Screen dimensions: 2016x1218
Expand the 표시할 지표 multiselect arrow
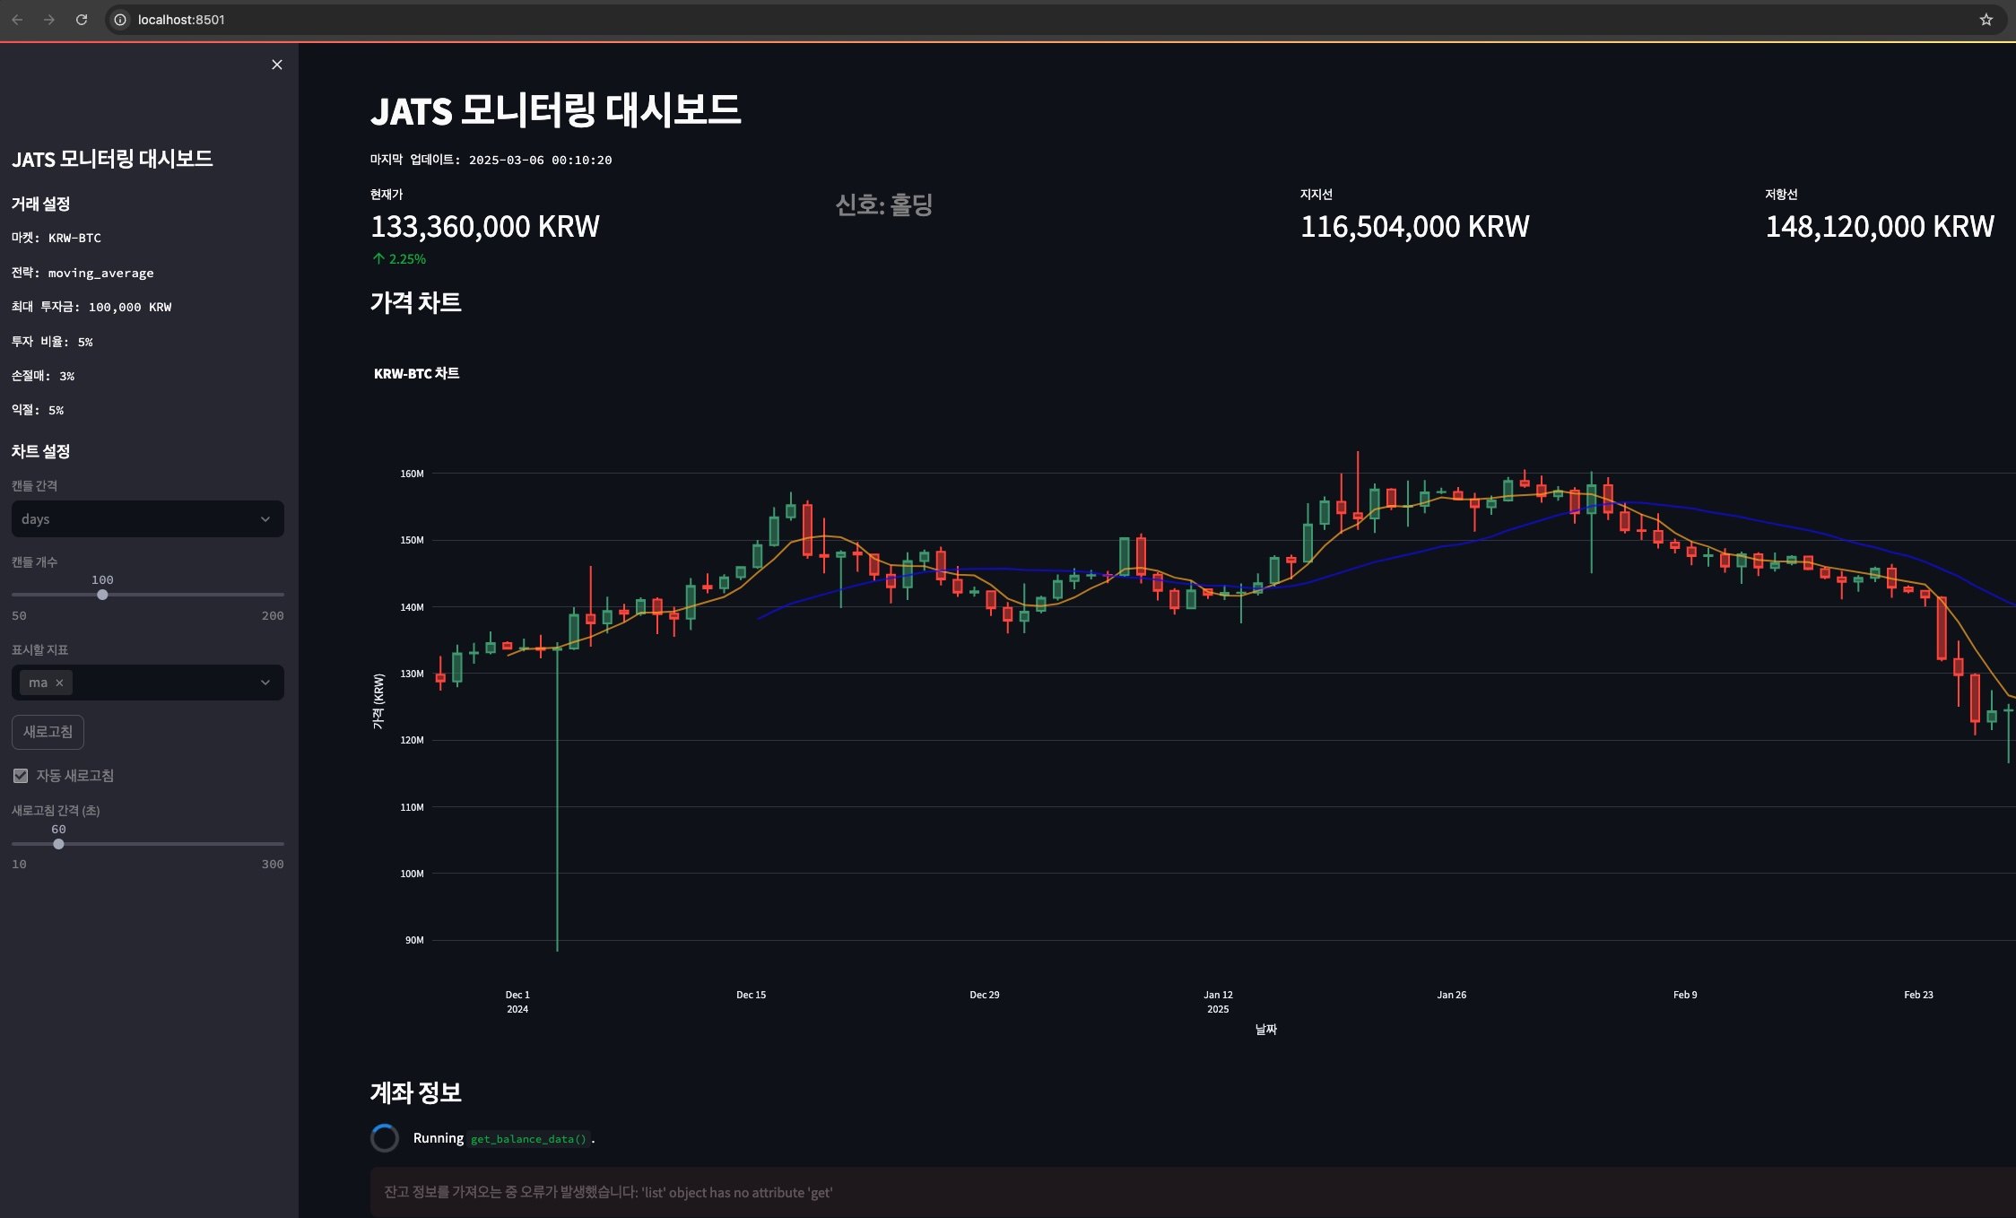click(265, 683)
